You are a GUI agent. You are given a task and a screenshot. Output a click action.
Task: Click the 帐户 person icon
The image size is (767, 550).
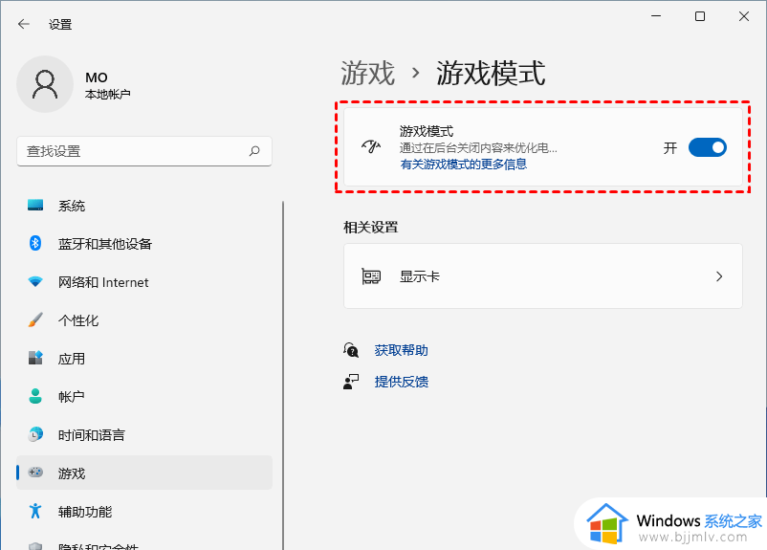35,396
